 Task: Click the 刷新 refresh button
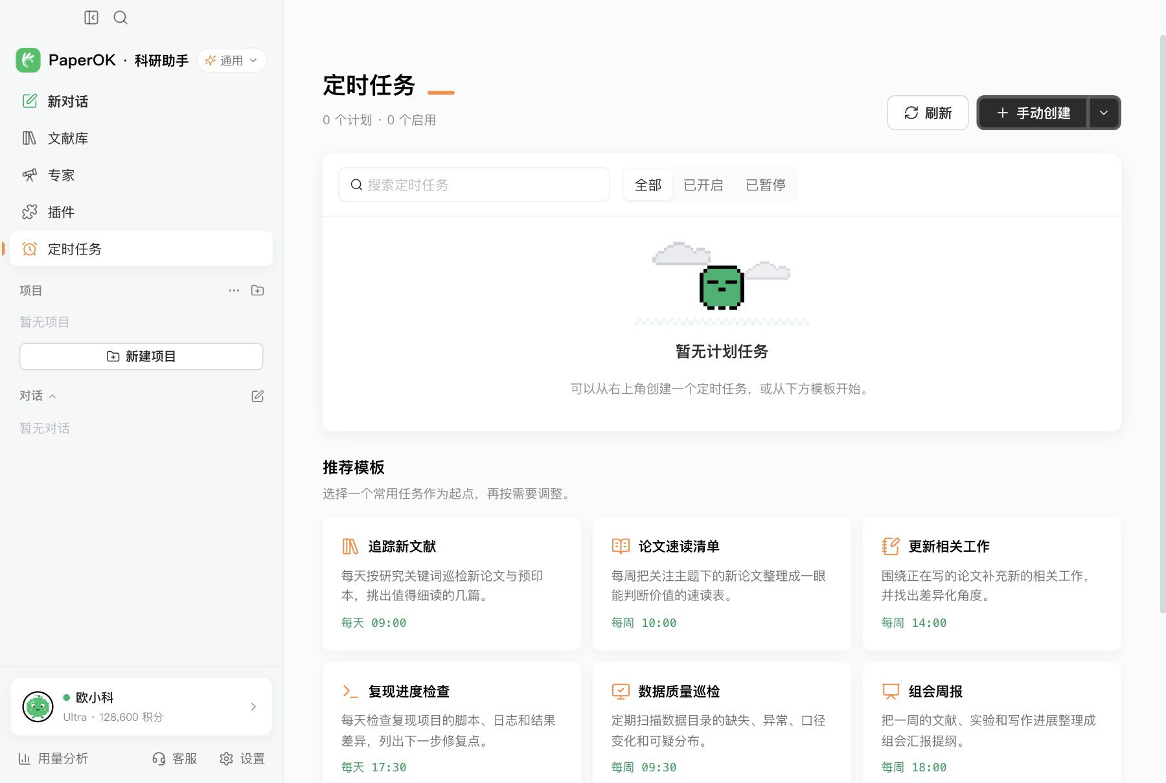[x=928, y=113]
